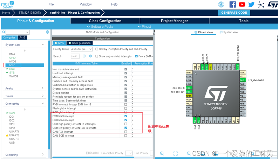Open the Help menu
Image resolution: width=278 pixels, height=160 pixels.
tap(114, 4)
